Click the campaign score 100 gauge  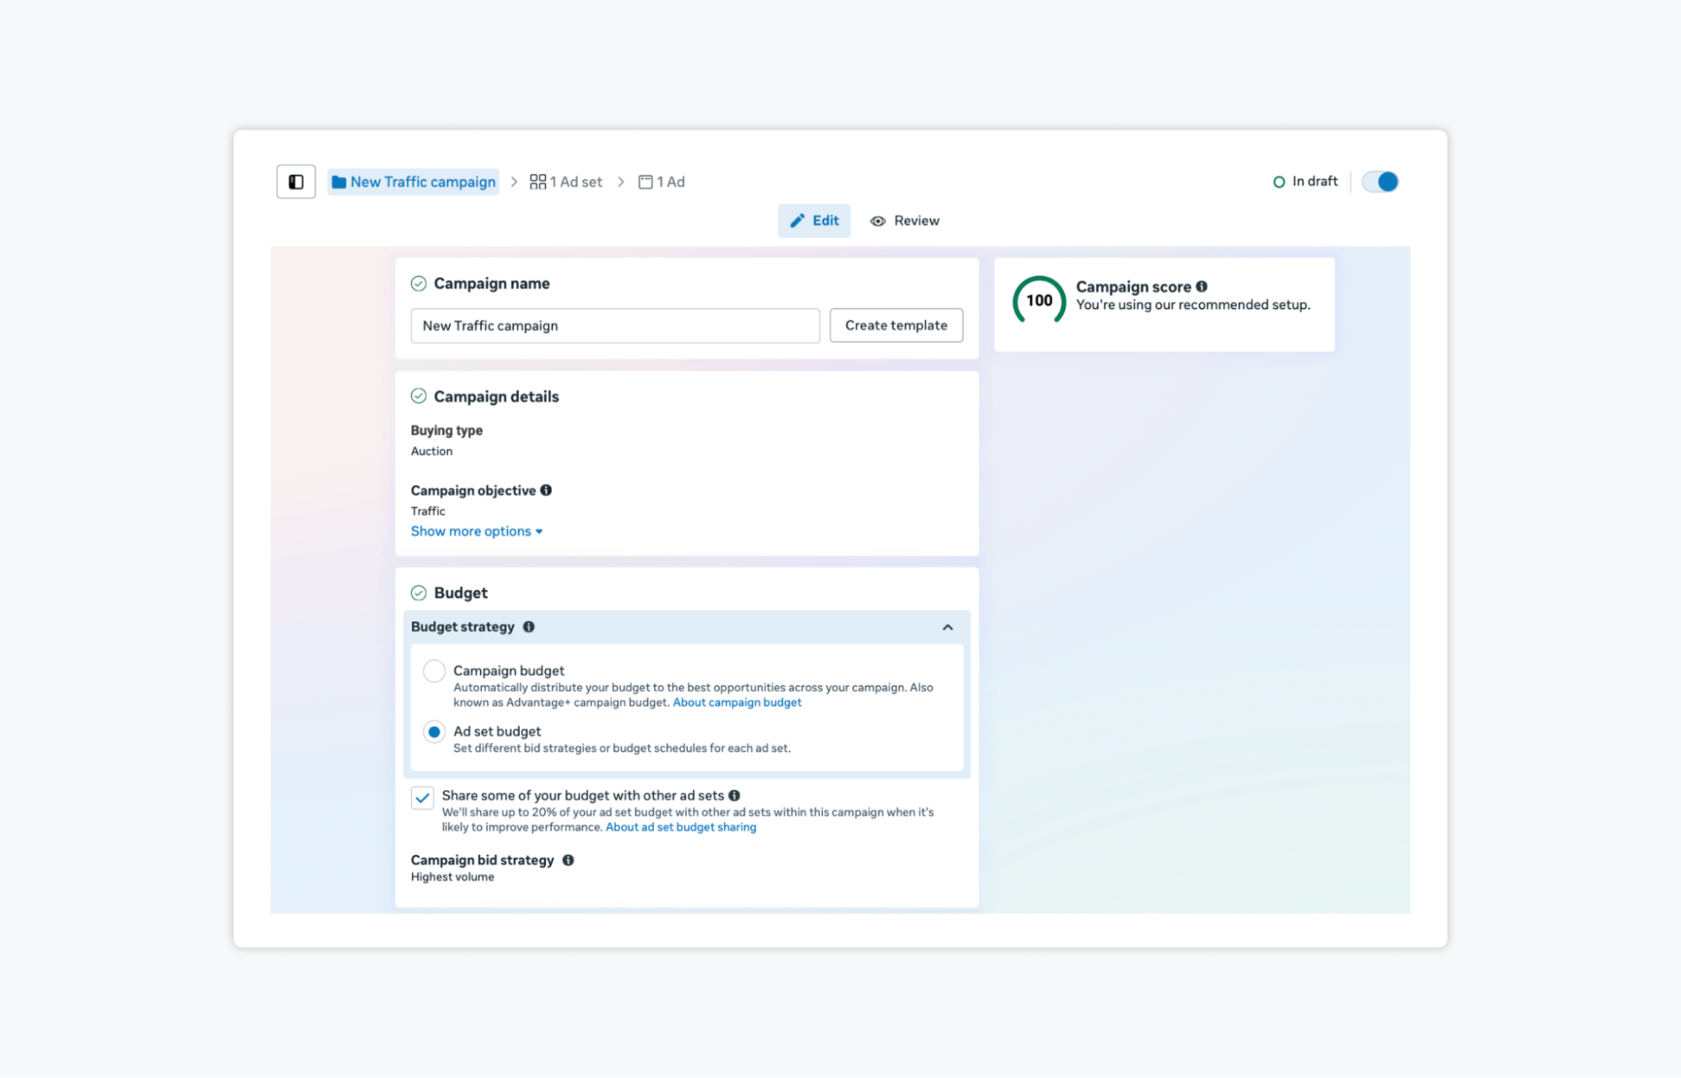(x=1039, y=300)
